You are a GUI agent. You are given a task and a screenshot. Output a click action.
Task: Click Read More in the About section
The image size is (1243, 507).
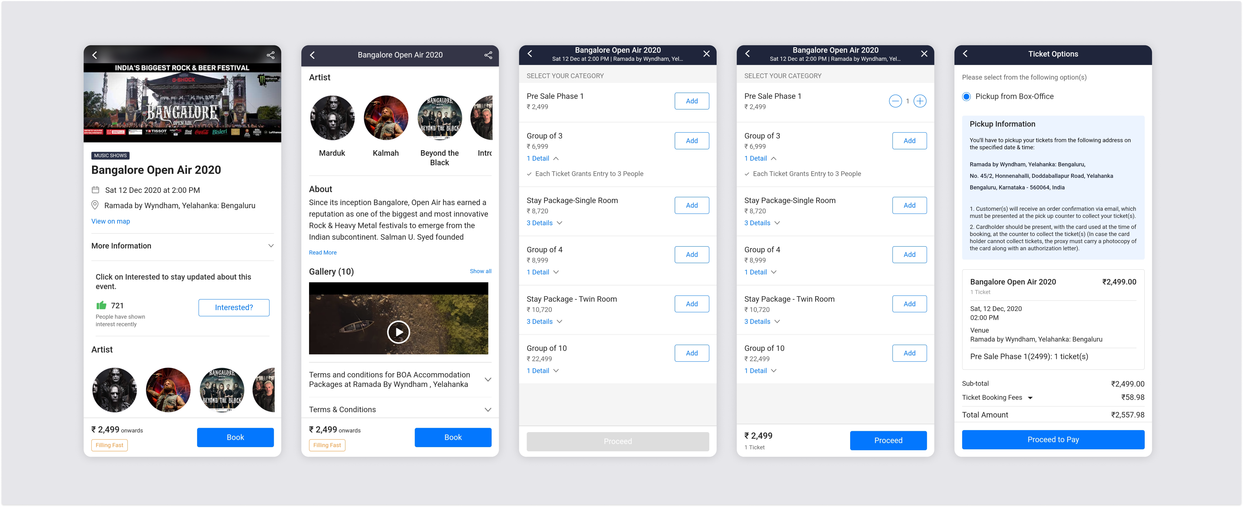(323, 253)
